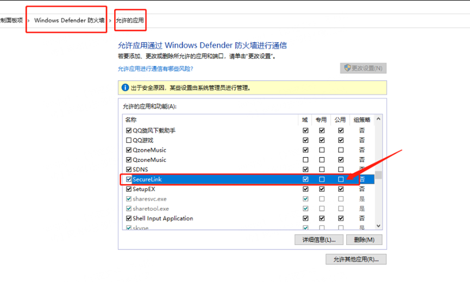Click the 删除(M) button
This screenshot has height=282, width=470.
point(364,240)
